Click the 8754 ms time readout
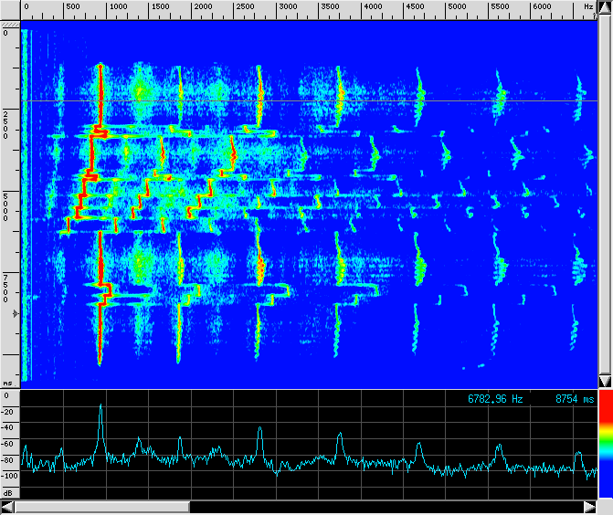Screen dimensions: 613x515 point(574,399)
